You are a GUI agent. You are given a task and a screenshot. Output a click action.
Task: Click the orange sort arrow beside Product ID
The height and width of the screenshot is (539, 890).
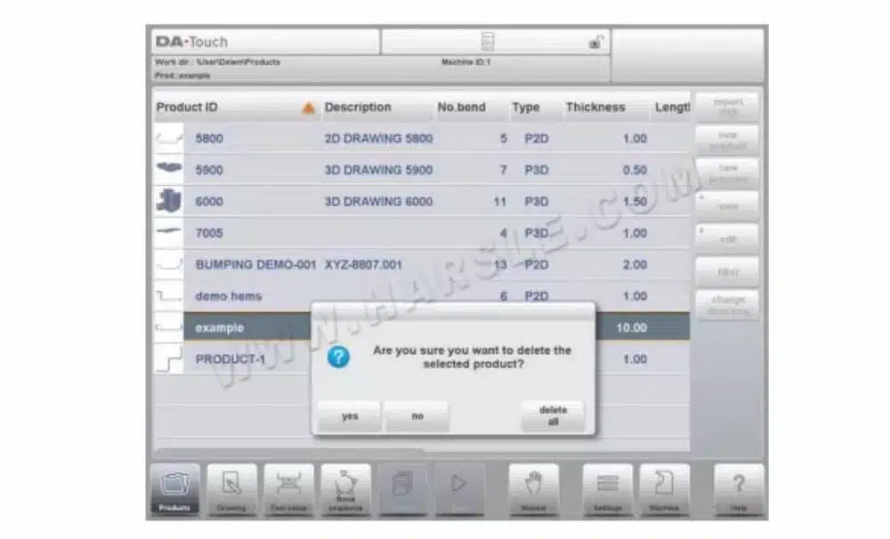point(308,108)
